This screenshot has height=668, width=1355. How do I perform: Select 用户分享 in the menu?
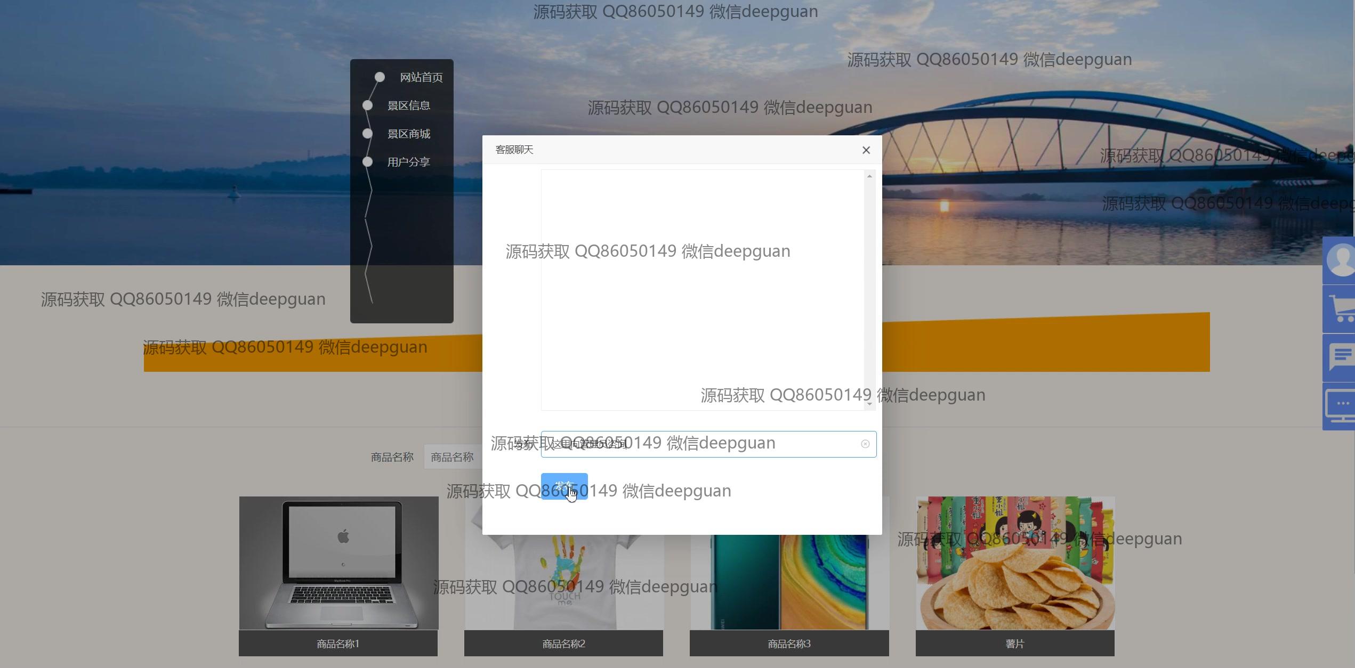pos(408,162)
